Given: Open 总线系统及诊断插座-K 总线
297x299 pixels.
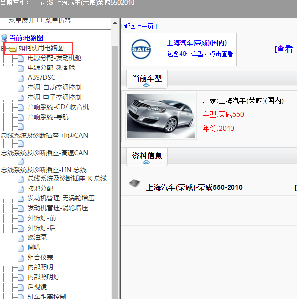Looking at the screenshot, I should tap(67, 178).
